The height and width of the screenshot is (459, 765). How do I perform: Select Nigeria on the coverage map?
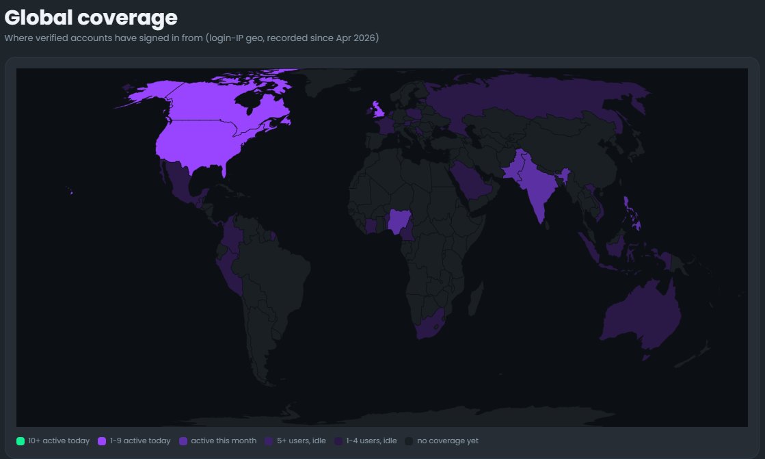399,221
